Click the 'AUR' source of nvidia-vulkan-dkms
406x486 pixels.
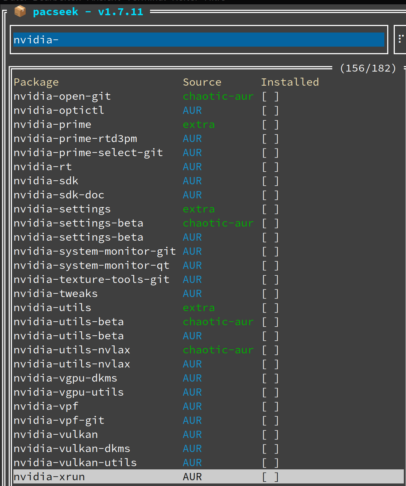pyautogui.click(x=192, y=449)
